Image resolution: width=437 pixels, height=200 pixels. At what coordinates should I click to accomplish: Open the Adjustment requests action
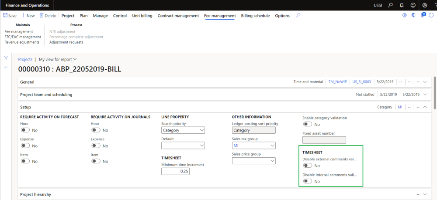66,42
